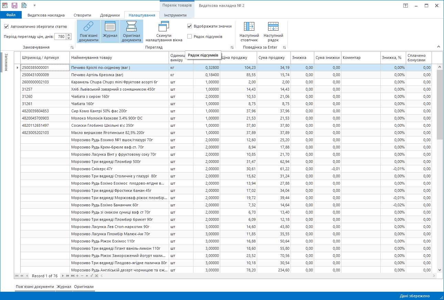Toggle the Оригінал документа ribbon button
Image resolution: width=444 pixels, height=300 pixels.
coord(131,31)
